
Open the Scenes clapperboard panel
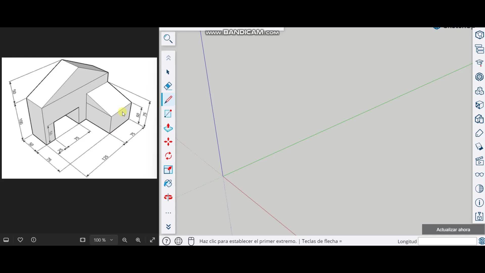(x=479, y=161)
